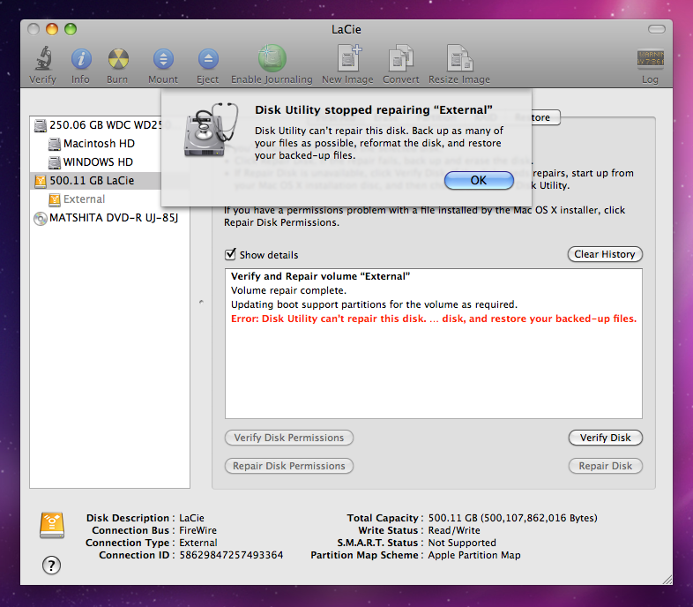Click the Connection Bus 'FireWire' value
The height and width of the screenshot is (607, 693).
tap(198, 530)
